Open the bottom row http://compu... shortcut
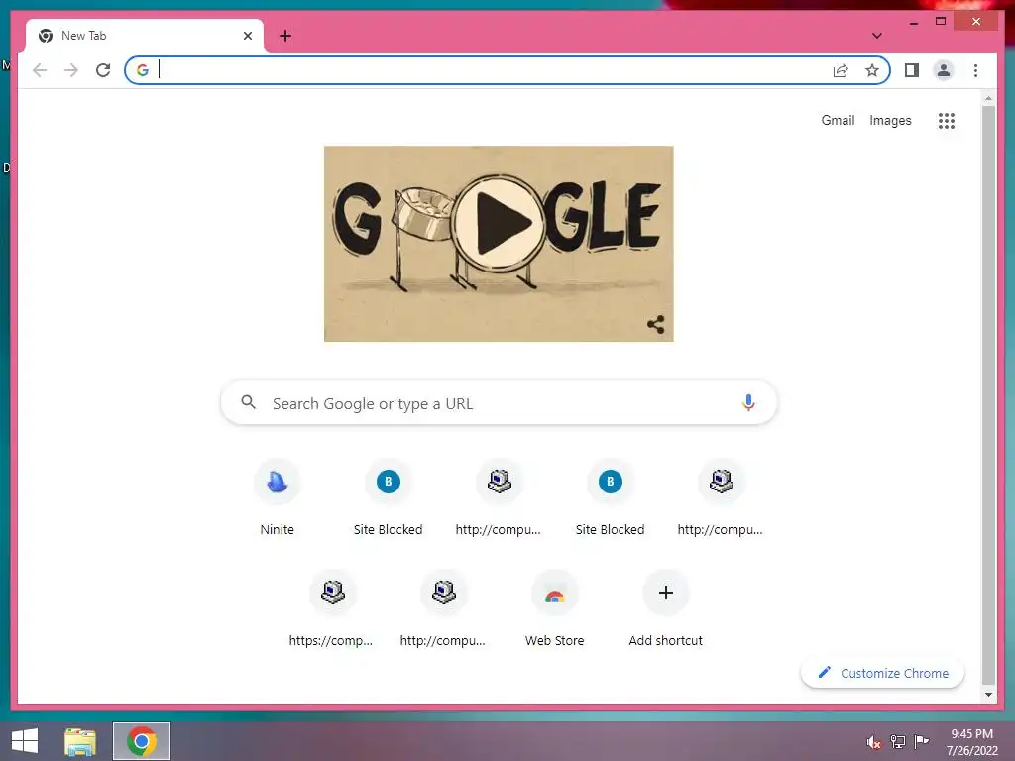Image resolution: width=1015 pixels, height=761 pixels. 443,609
